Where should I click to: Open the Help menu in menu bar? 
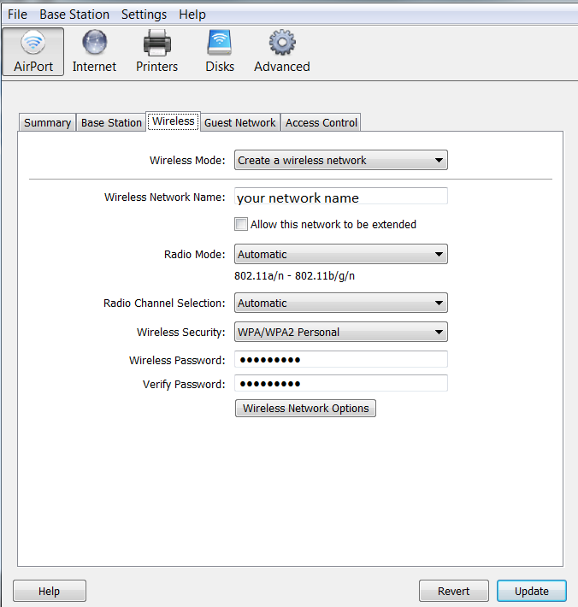coord(192,15)
